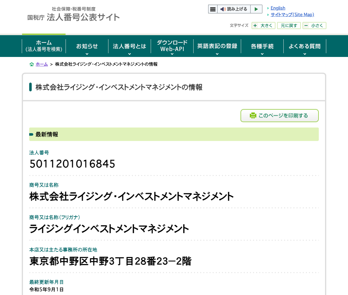Expand chevron under 法人番号とは
348x295 pixels.
(129, 54)
